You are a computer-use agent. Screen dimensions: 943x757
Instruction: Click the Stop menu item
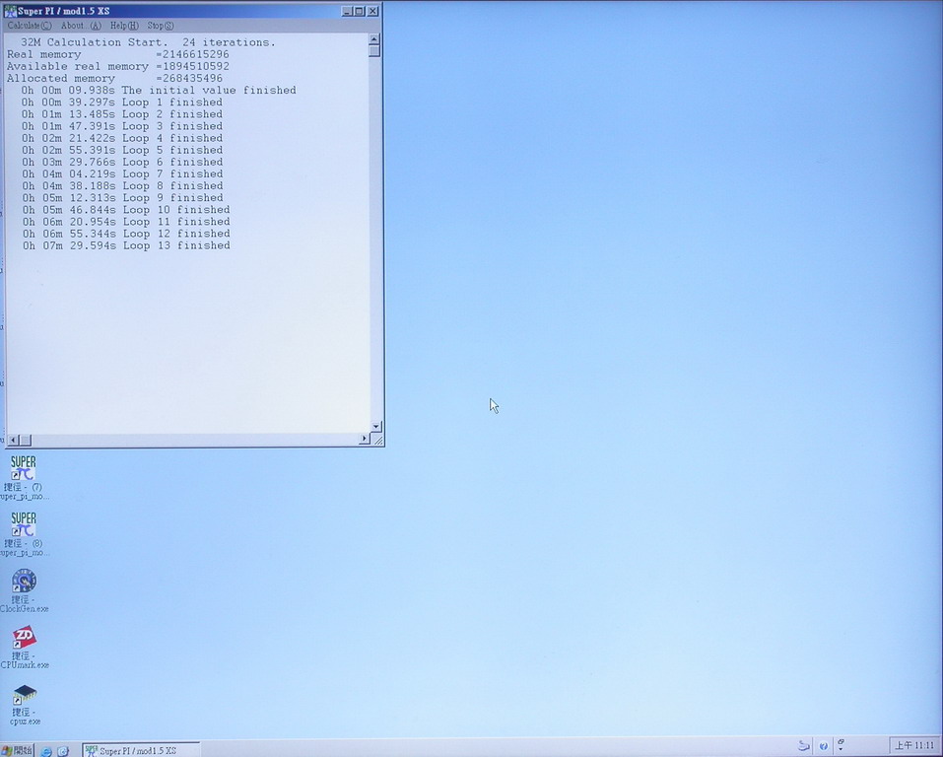[161, 26]
